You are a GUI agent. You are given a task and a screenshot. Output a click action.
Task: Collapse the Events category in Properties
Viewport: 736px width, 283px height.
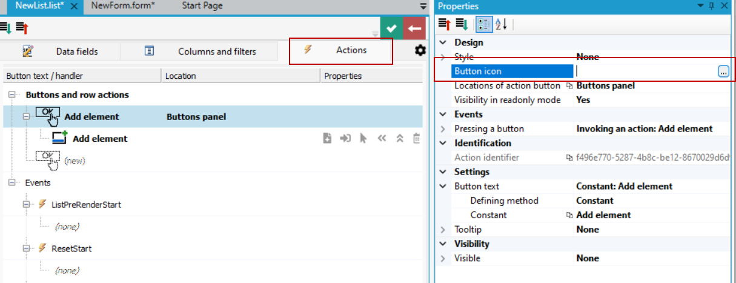coord(442,115)
